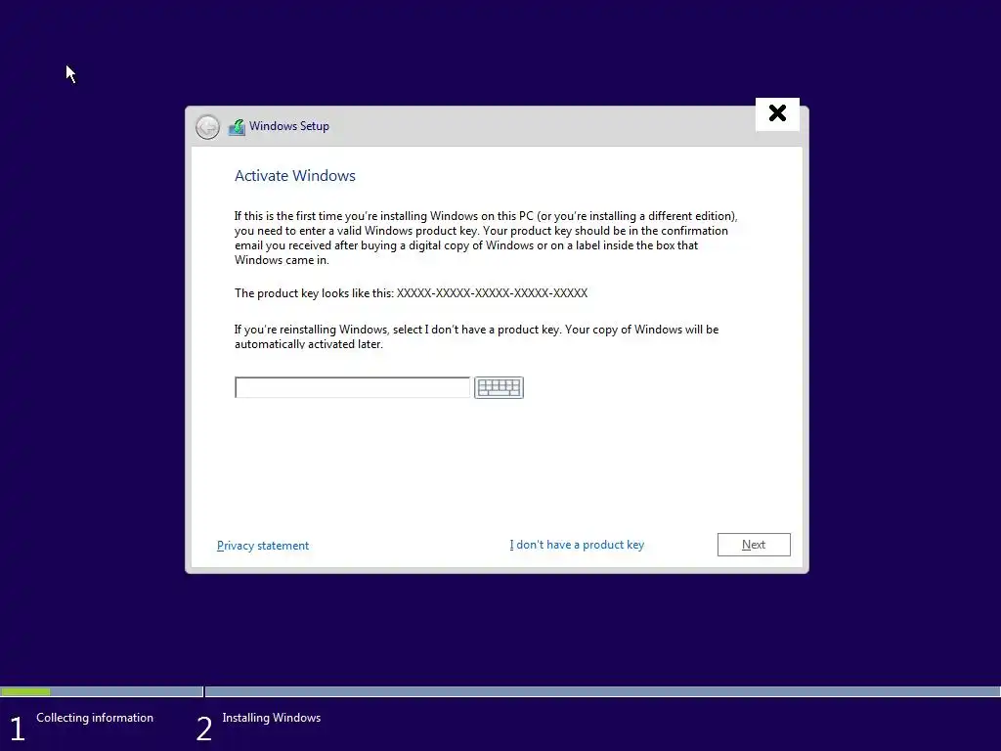This screenshot has width=1001, height=751.
Task: Open the on-screen keyboard icon
Action: pyautogui.click(x=499, y=387)
